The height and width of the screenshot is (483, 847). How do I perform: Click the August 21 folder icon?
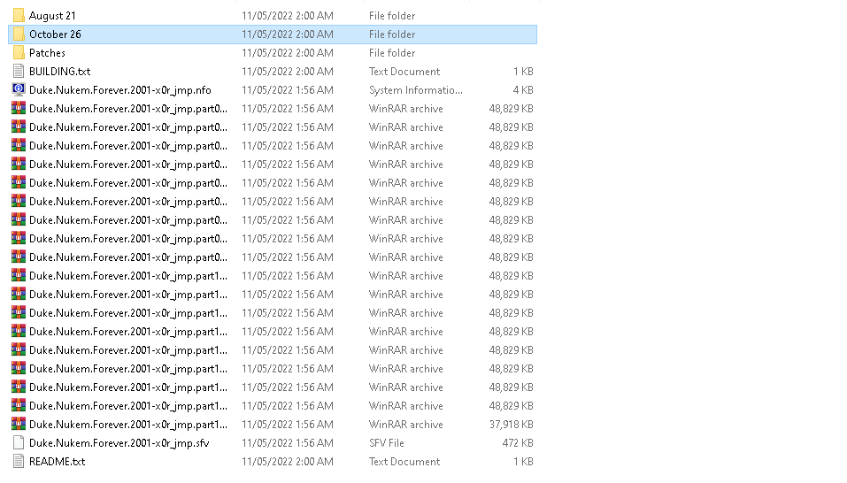coord(19,16)
